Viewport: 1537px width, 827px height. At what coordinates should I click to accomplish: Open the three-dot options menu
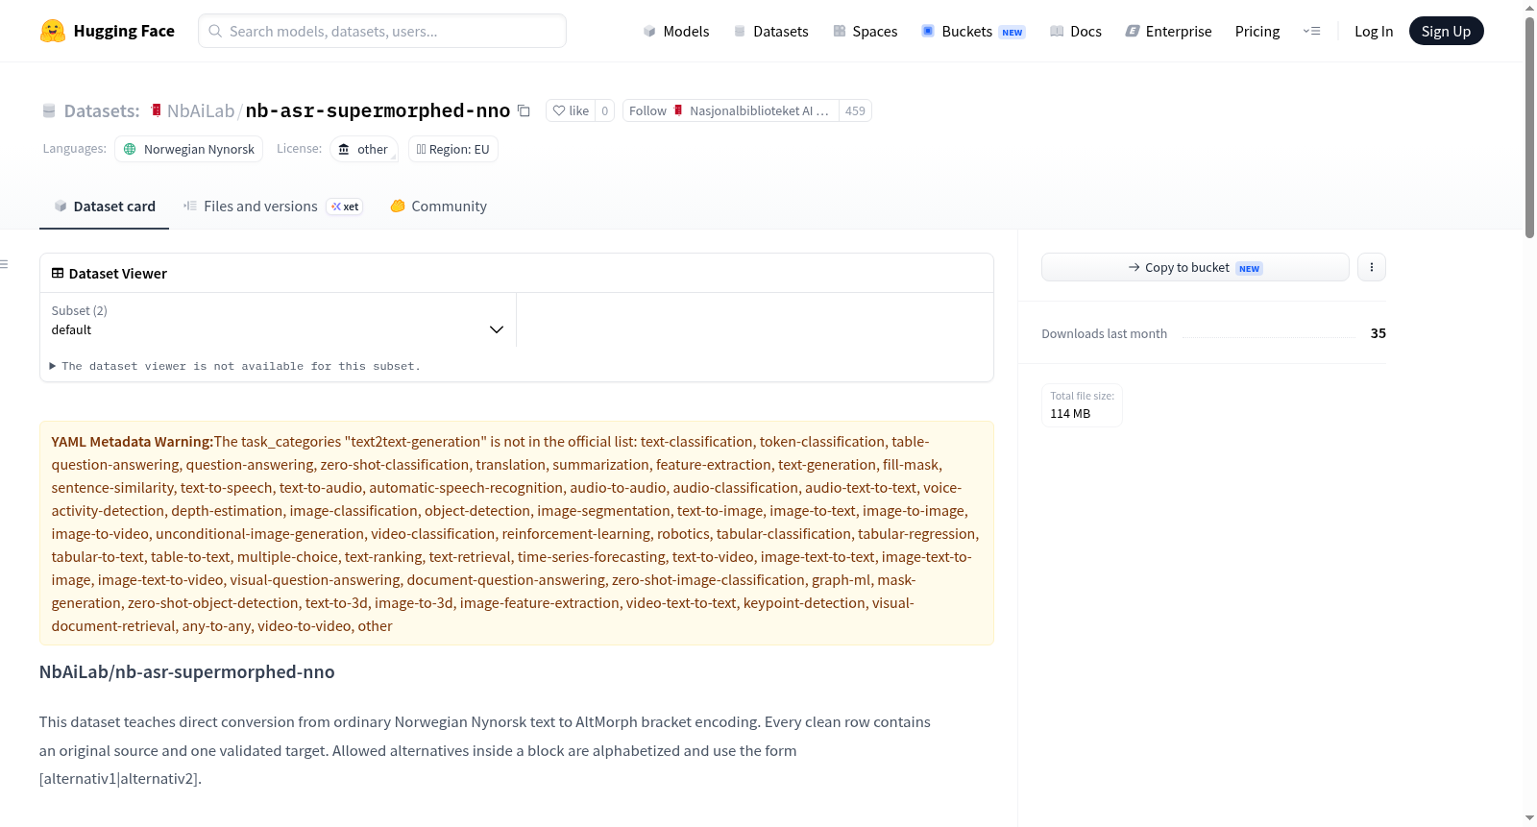point(1372,267)
